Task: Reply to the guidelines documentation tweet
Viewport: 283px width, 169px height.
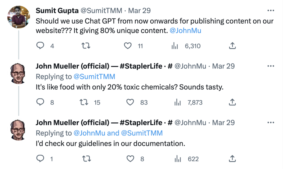Action: pos(40,158)
